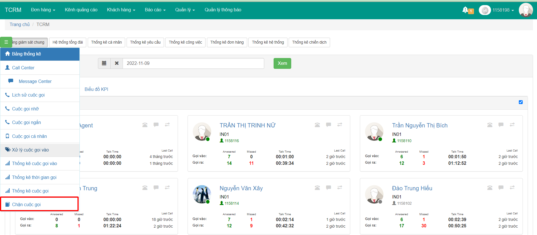Click extension number 1158116

coord(232,141)
